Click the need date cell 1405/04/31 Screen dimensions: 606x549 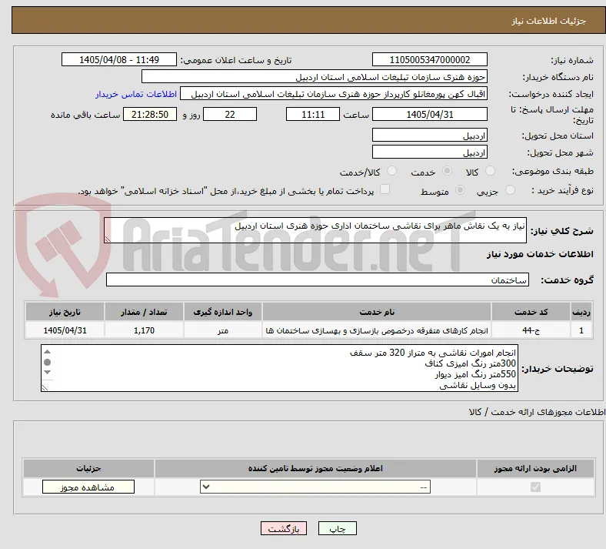(65, 330)
